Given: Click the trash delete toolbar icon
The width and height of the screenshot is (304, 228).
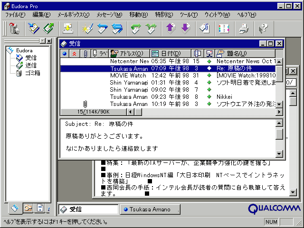Looking at the screenshot, I should pyautogui.click(x=14, y=28).
